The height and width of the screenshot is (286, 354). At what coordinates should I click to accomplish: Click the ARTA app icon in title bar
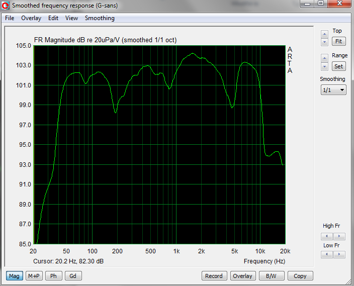point(5,5)
